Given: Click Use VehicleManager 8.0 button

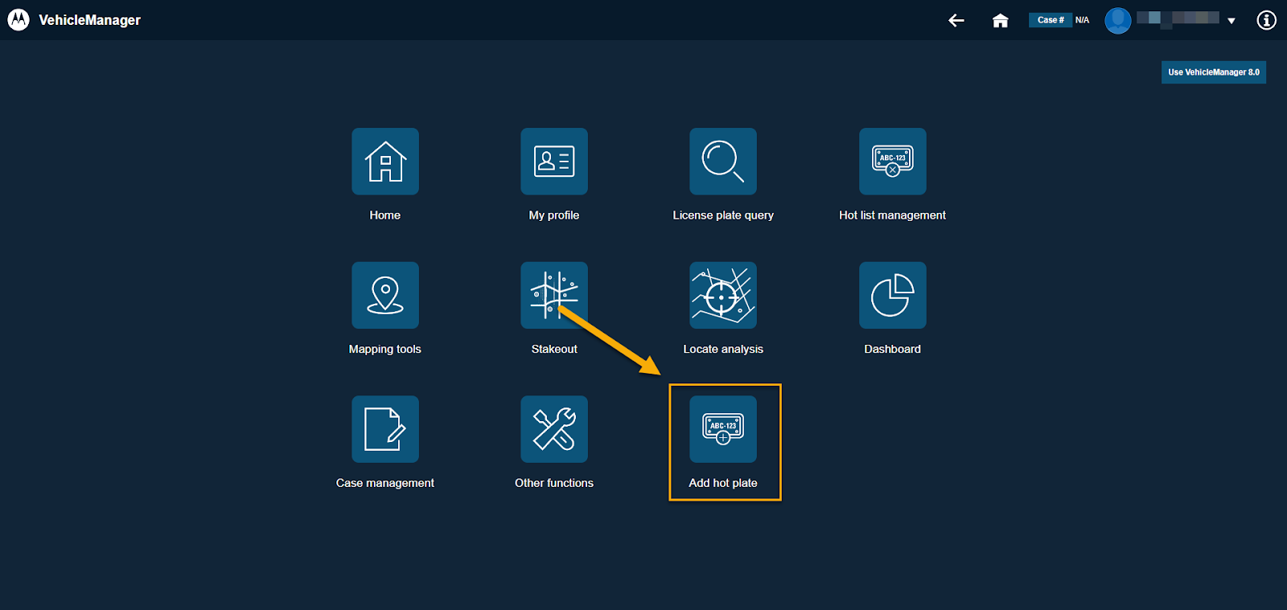Looking at the screenshot, I should pos(1214,72).
